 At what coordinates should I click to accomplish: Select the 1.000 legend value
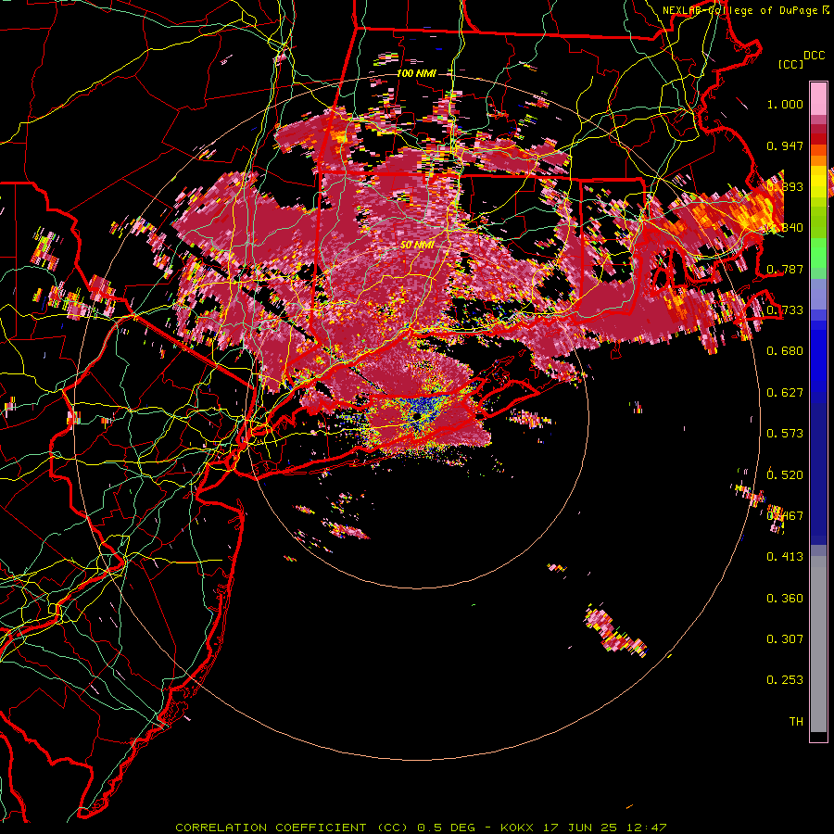pyautogui.click(x=785, y=104)
